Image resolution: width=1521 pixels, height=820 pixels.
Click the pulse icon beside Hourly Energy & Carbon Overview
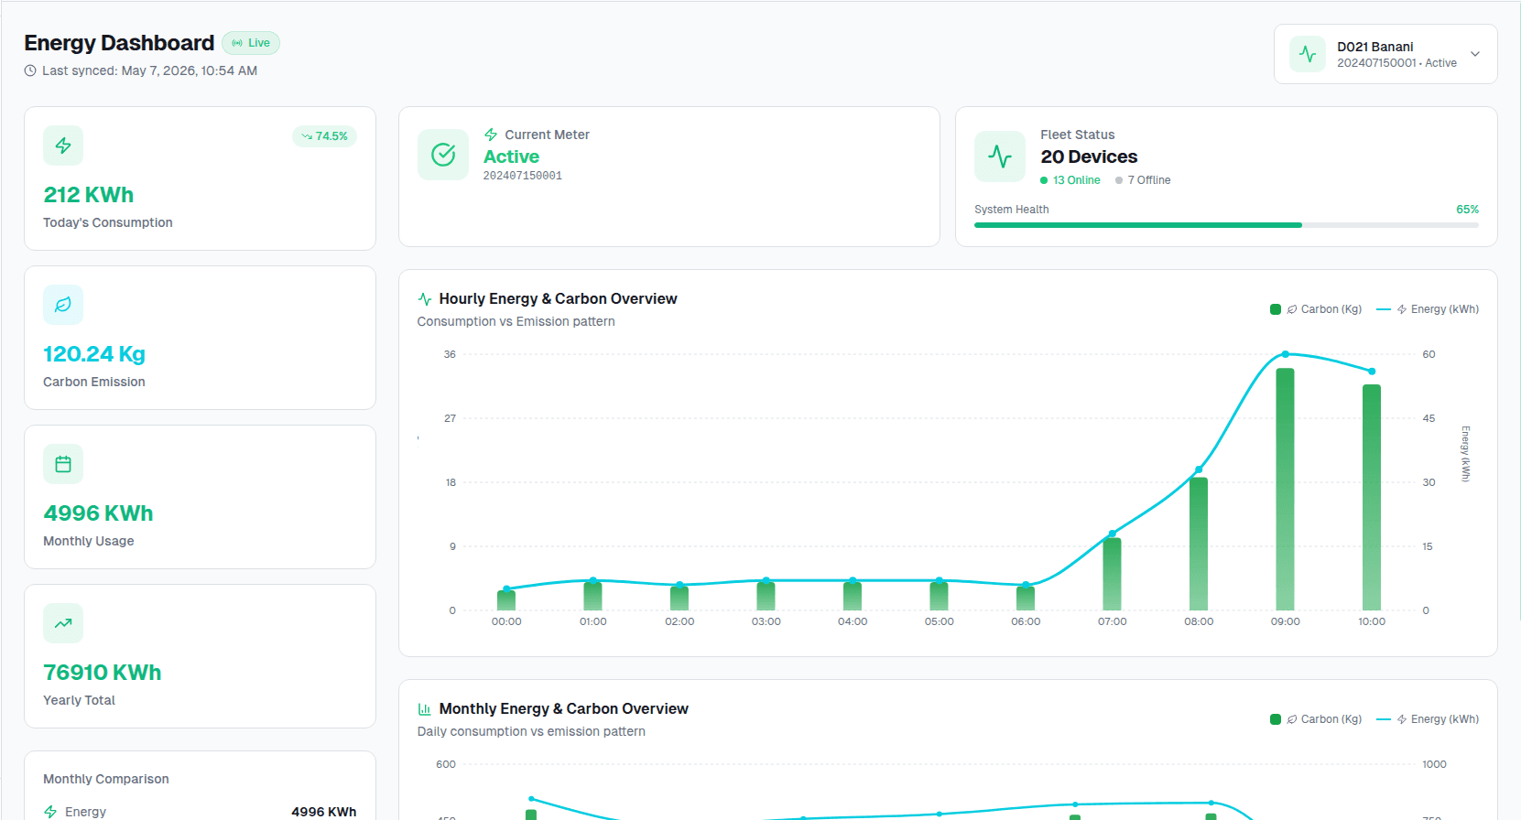425,299
